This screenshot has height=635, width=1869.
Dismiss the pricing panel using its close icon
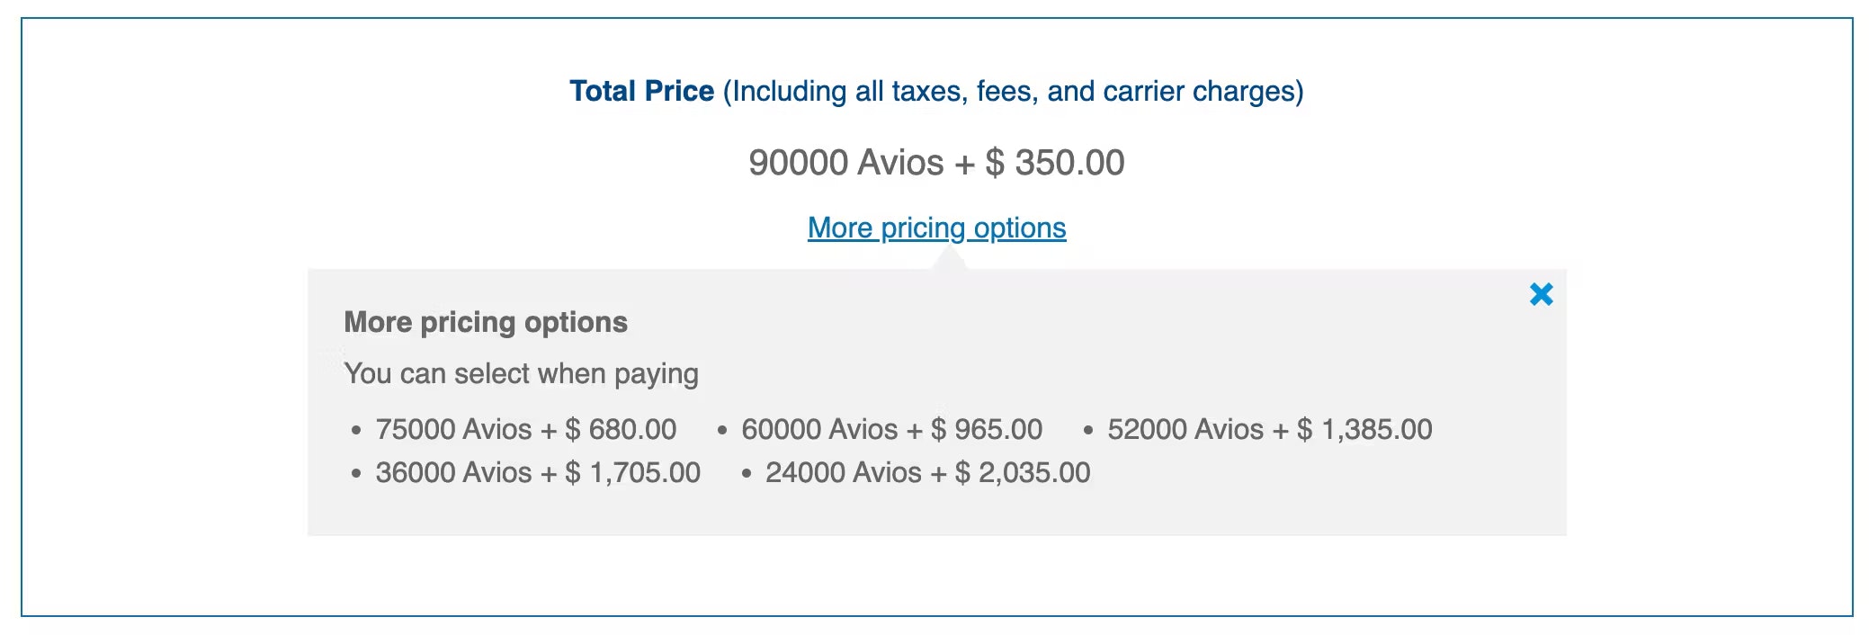click(1541, 294)
